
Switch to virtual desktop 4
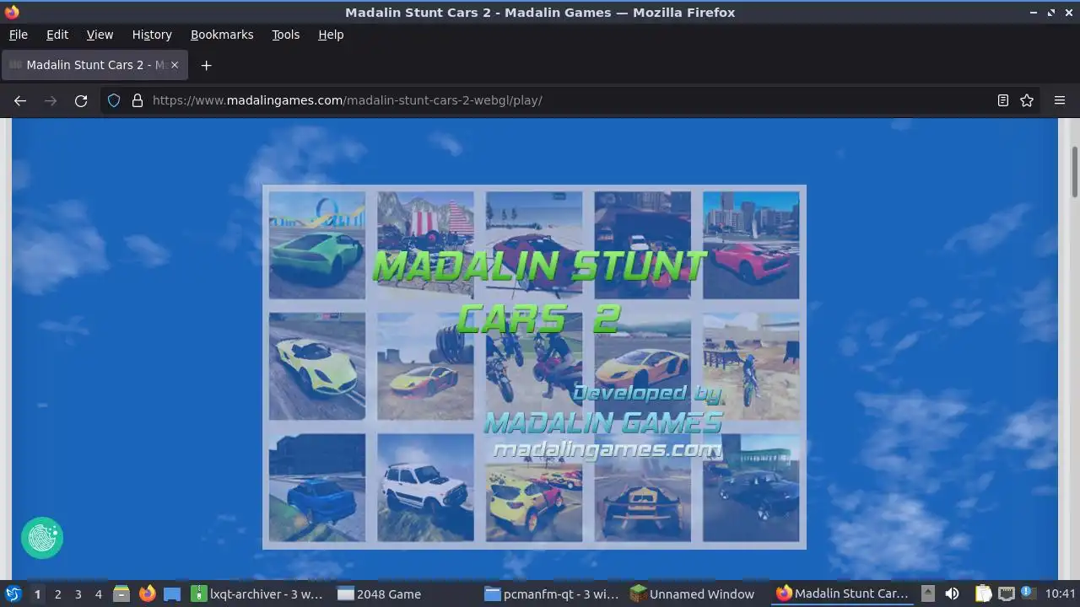click(98, 594)
